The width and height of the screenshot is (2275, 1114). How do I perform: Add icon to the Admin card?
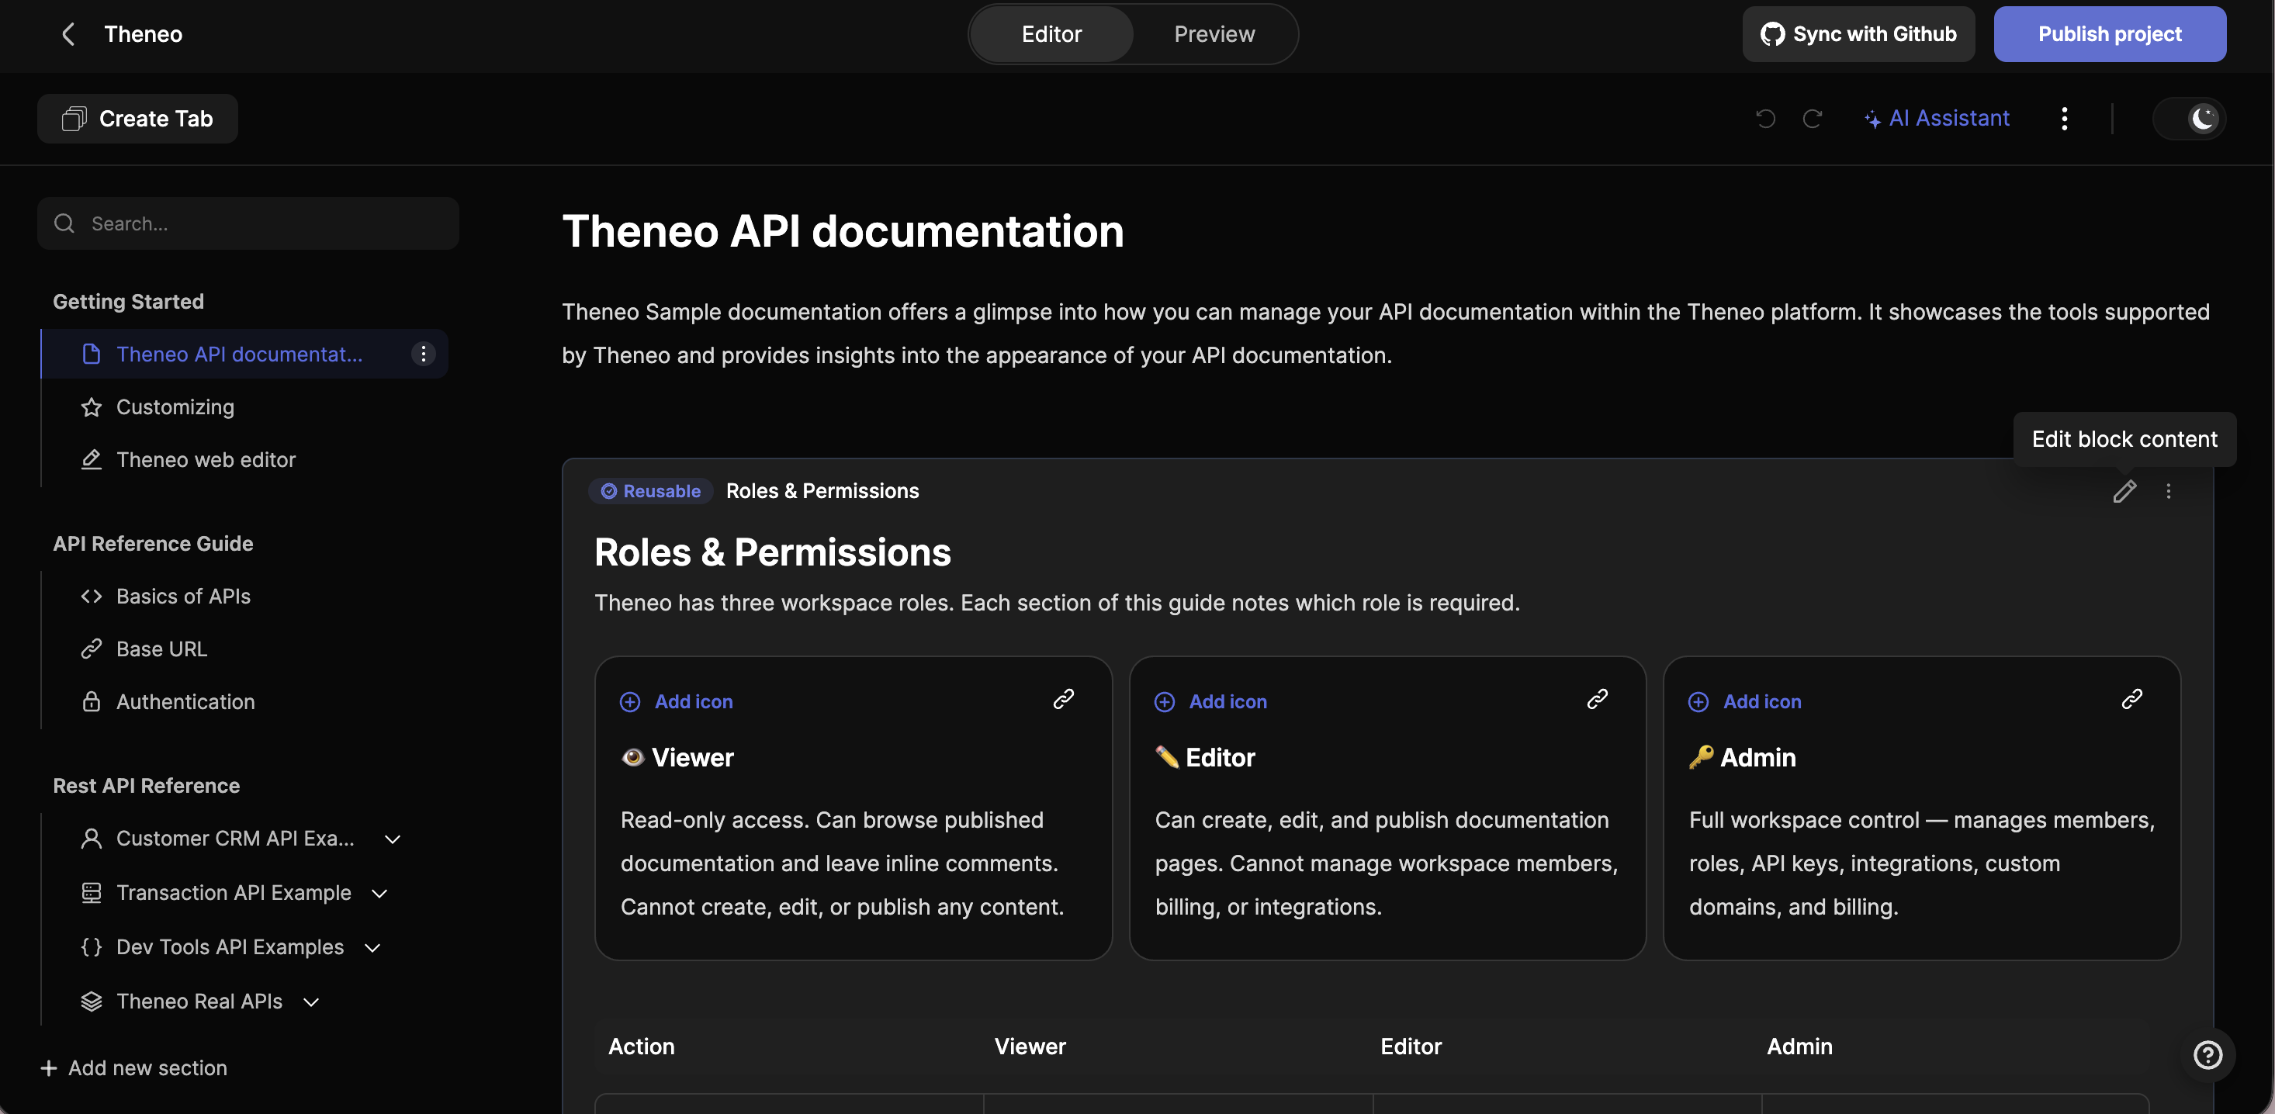[1745, 702]
